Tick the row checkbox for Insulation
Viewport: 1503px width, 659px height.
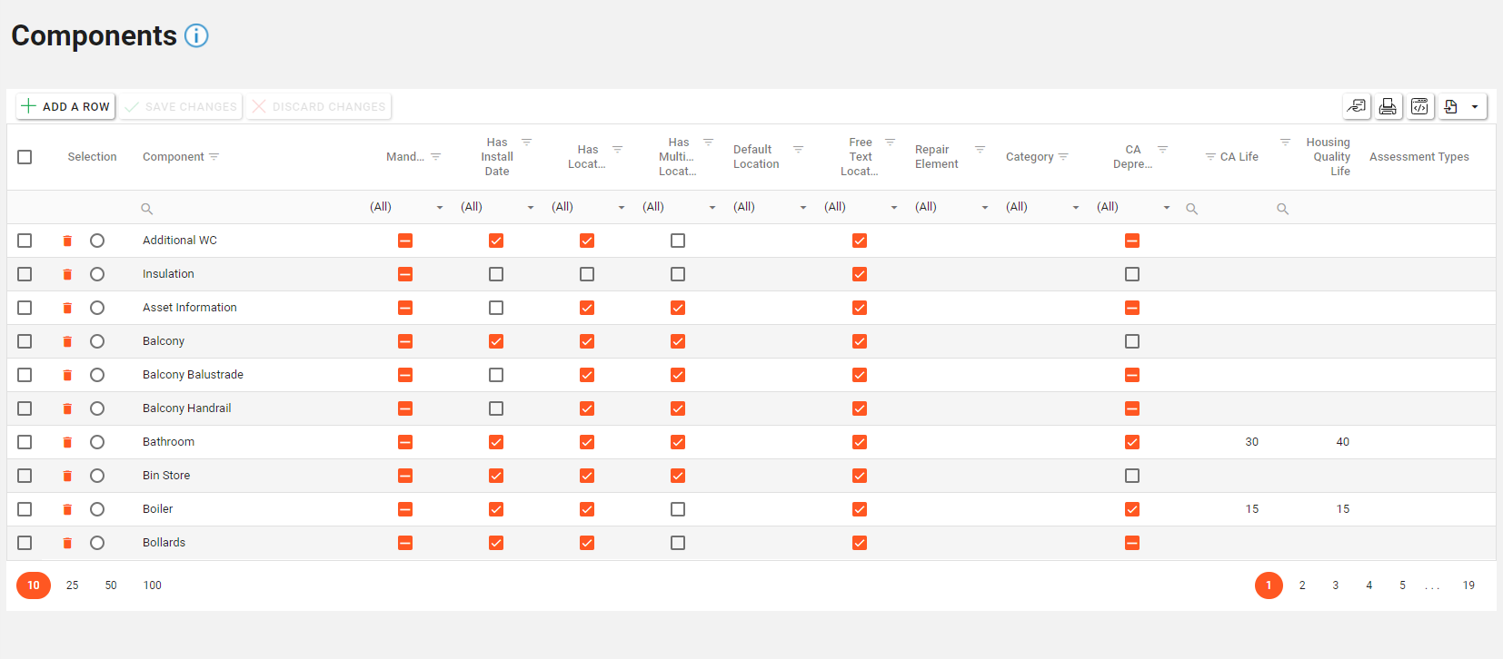[25, 274]
